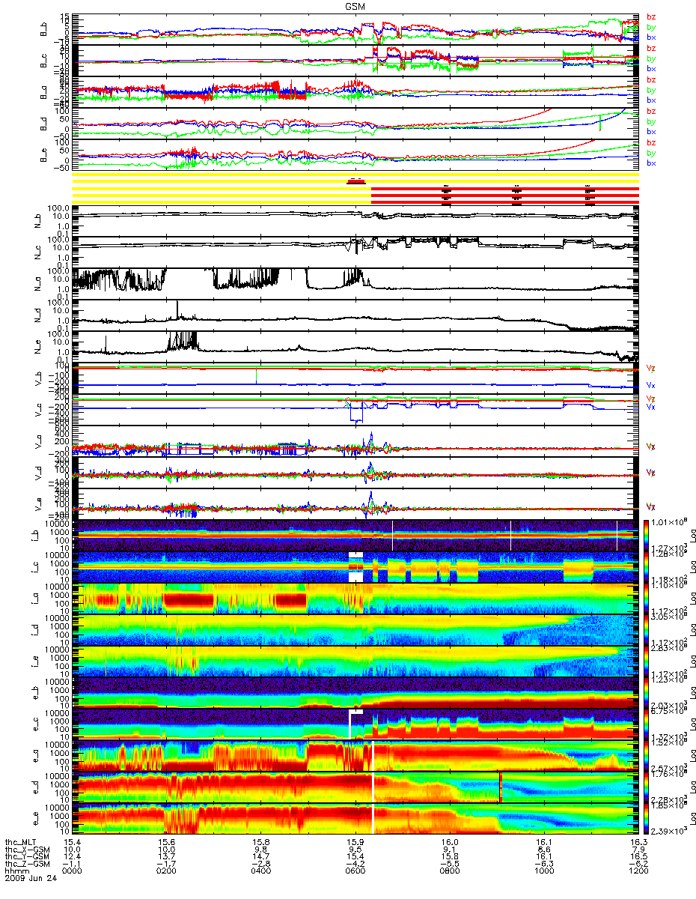Click the 0200 time tick label
Image resolution: width=696 pixels, height=899 pixels.
click(166, 871)
